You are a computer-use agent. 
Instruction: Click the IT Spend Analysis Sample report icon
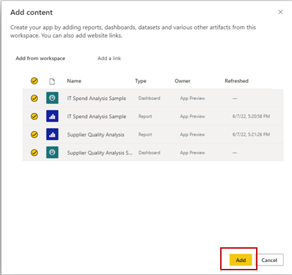[52, 116]
